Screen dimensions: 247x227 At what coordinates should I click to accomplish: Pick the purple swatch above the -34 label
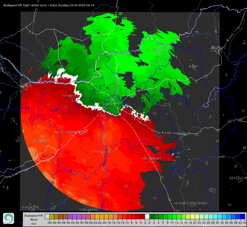(x=74, y=217)
